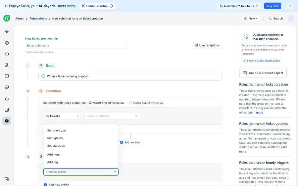Click the Buy now button
The height and width of the screenshot is (186, 298).
point(273,6)
